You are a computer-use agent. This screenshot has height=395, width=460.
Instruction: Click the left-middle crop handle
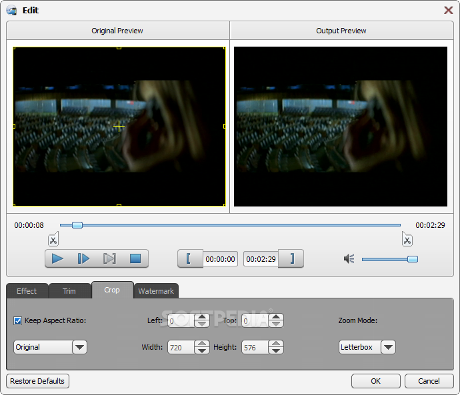[x=14, y=127]
